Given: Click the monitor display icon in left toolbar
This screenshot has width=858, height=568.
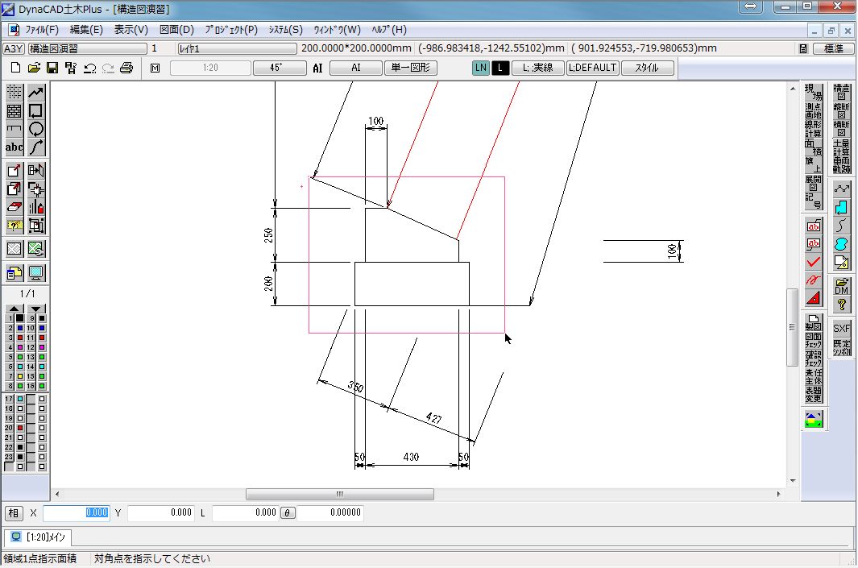Looking at the screenshot, I should pyautogui.click(x=36, y=272).
